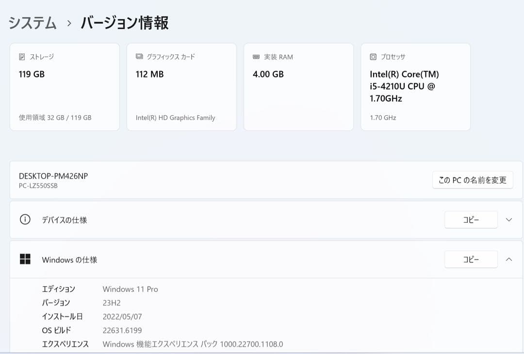Click the Windows の仕様 heading text
Screen dimensions: 524x354
coord(69,260)
